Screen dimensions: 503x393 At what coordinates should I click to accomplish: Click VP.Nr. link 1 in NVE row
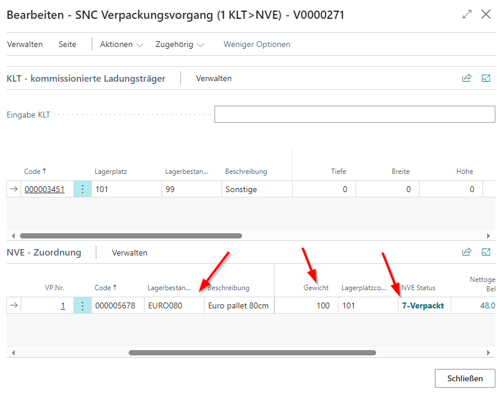(62, 305)
